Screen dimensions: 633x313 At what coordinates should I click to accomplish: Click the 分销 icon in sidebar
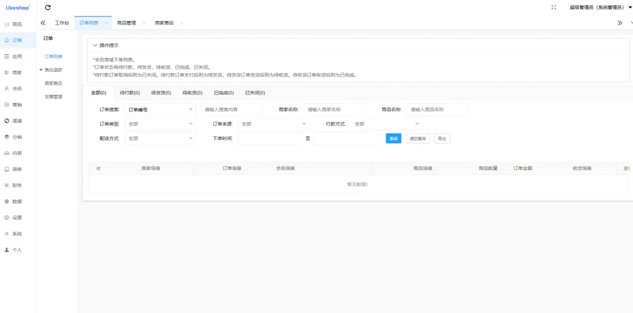pyautogui.click(x=6, y=137)
